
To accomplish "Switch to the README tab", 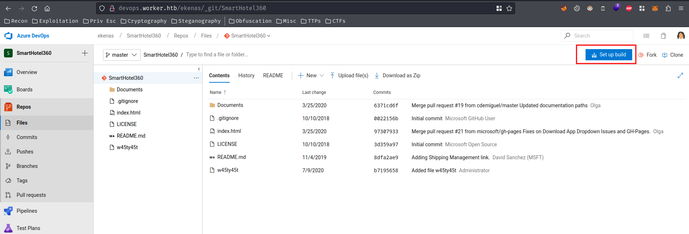I will (273, 75).
